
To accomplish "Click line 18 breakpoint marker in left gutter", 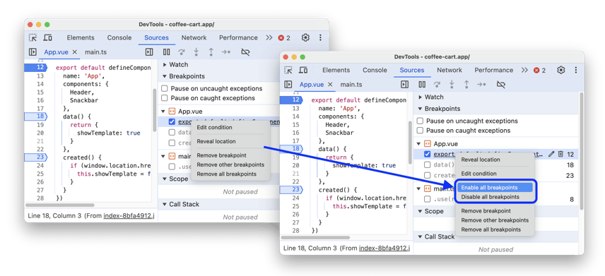I will coord(35,116).
